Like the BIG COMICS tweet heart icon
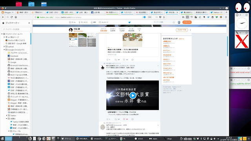This screenshot has height=141, width=251. 124,119
